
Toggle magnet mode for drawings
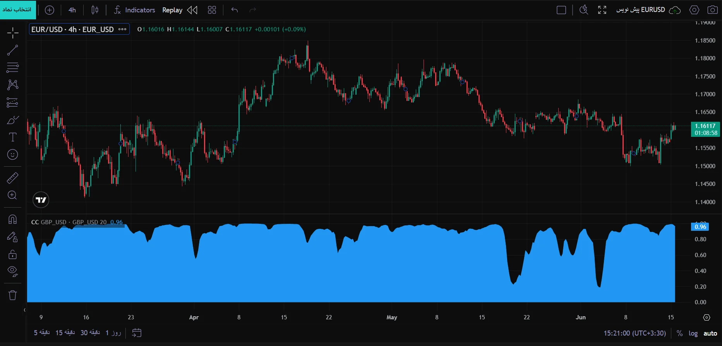click(13, 219)
